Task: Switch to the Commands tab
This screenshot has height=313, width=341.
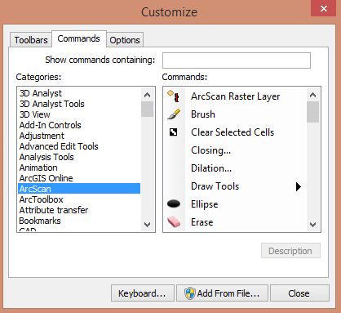Action: pyautogui.click(x=79, y=38)
